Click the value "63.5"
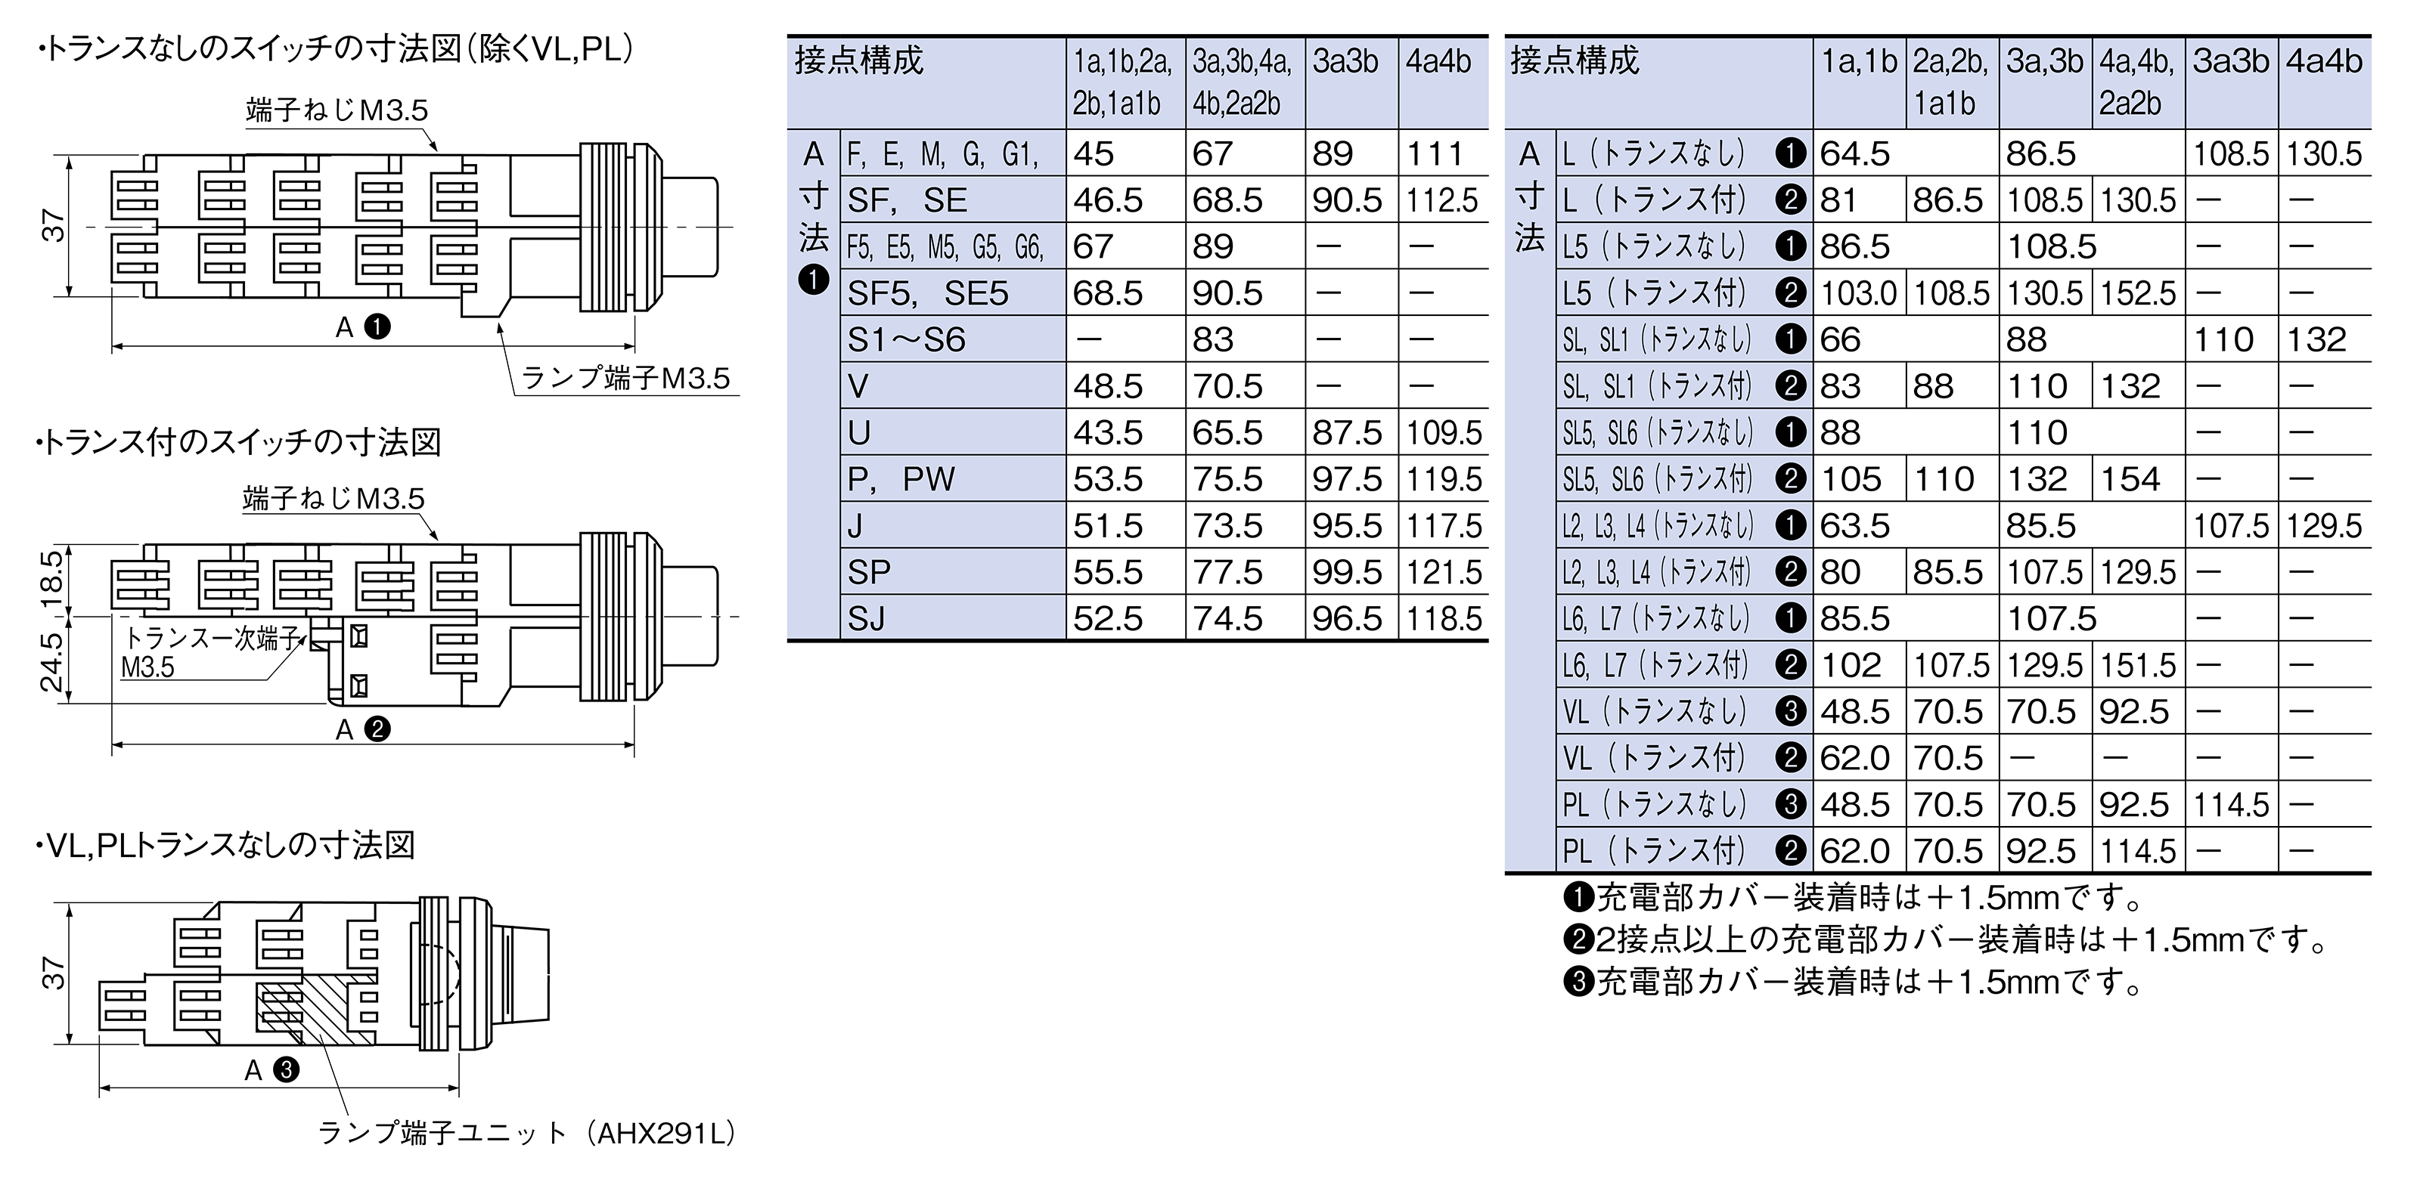The height and width of the screenshot is (1179, 2420). click(1854, 526)
